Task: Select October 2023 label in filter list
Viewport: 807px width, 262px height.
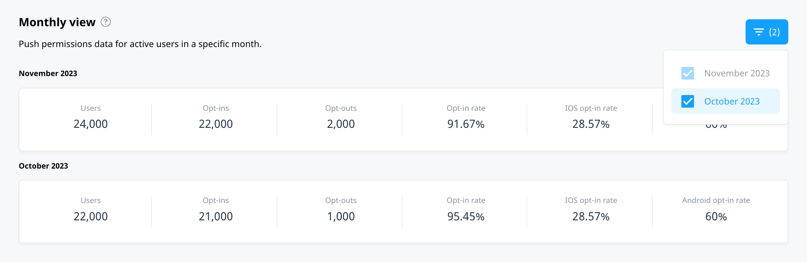Action: point(732,101)
